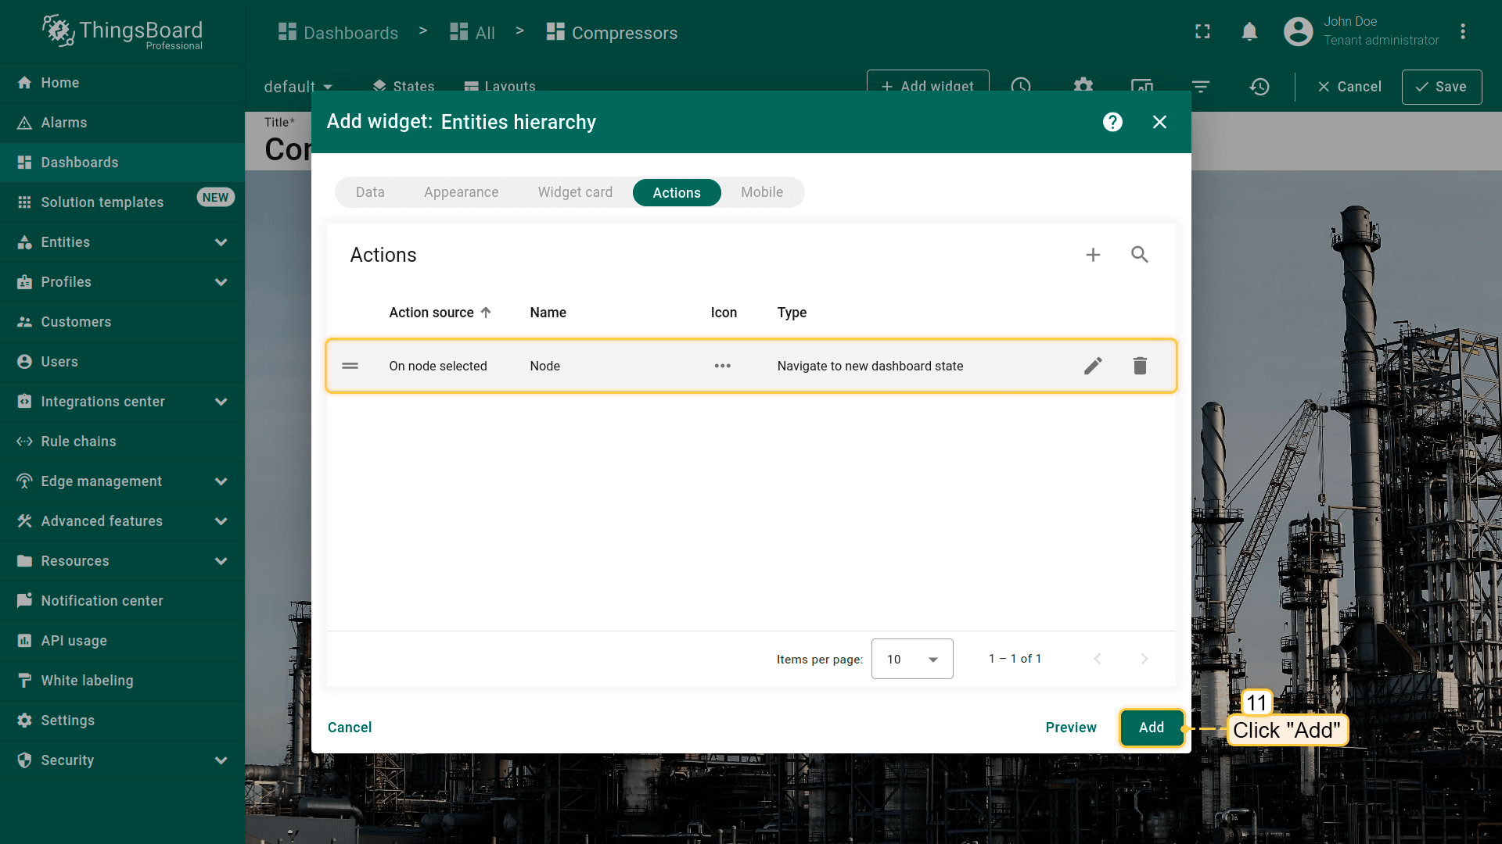Switch to the Widget card tab
This screenshot has width=1502, height=844.
click(575, 192)
